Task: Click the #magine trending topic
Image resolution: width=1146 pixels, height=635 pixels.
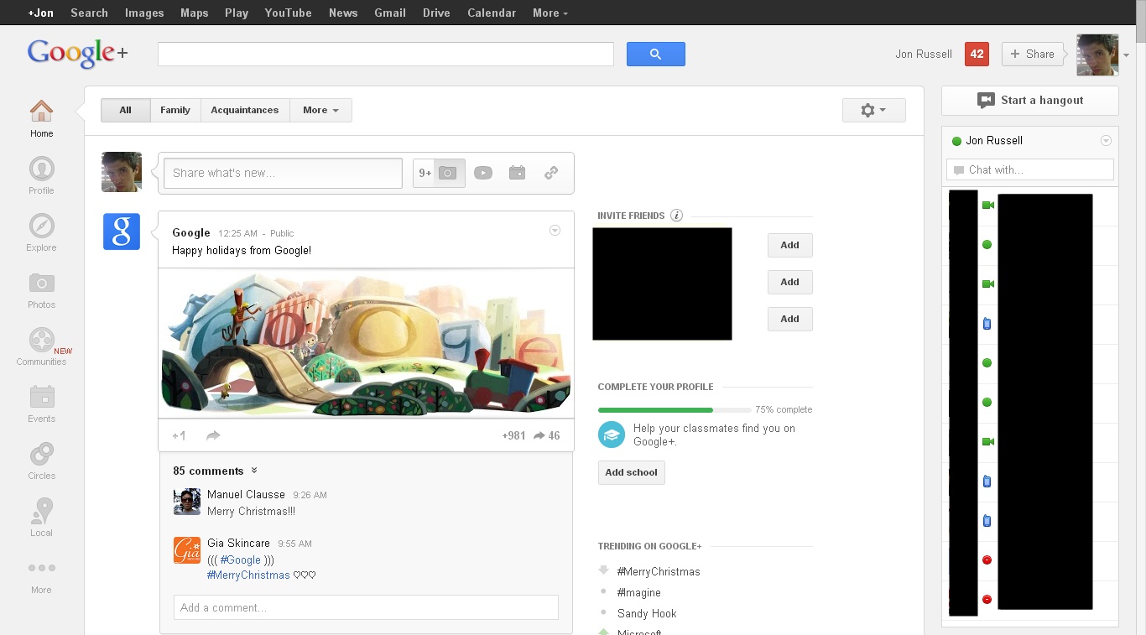Action: tap(639, 592)
